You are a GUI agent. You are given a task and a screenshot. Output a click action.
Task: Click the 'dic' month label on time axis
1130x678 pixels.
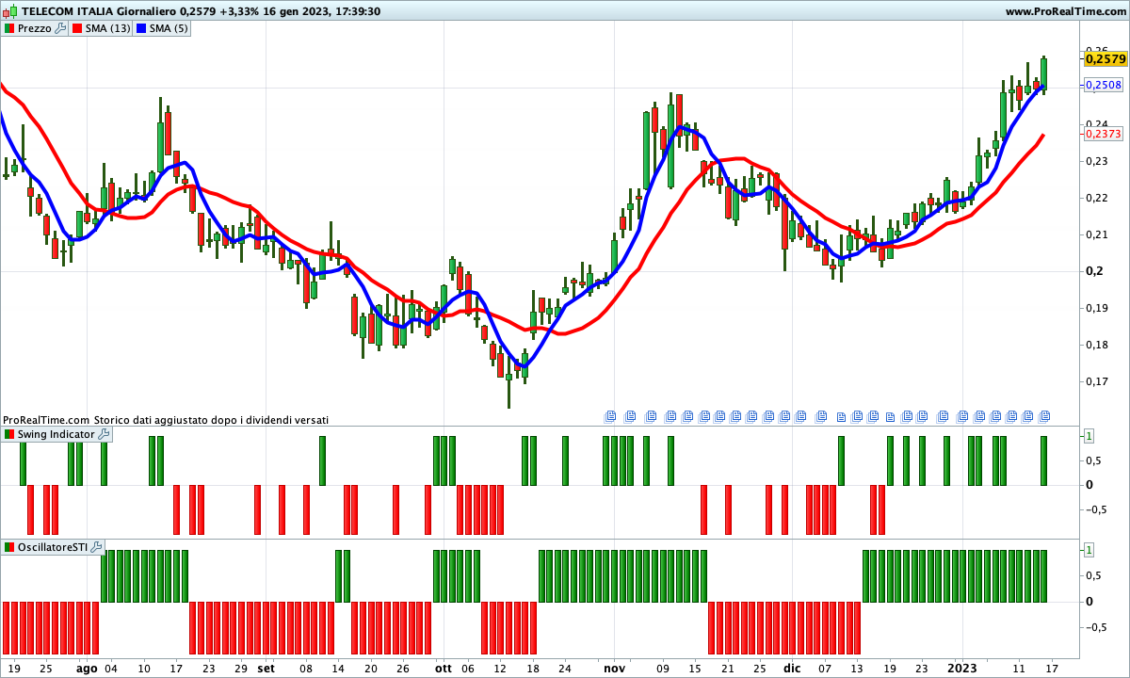point(792,669)
